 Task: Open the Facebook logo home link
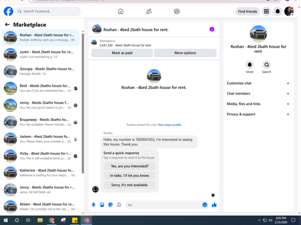click(x=8, y=11)
